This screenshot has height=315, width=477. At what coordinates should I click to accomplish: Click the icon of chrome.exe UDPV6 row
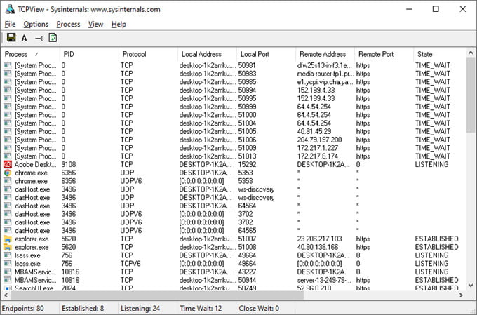coord(8,181)
